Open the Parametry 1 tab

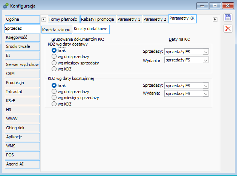pos(129,19)
